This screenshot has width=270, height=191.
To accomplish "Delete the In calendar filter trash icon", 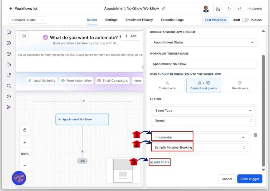I will [x=255, y=135].
